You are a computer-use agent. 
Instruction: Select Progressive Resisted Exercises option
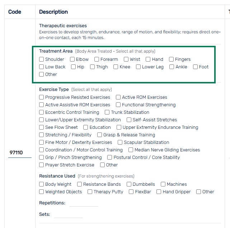click(x=41, y=97)
